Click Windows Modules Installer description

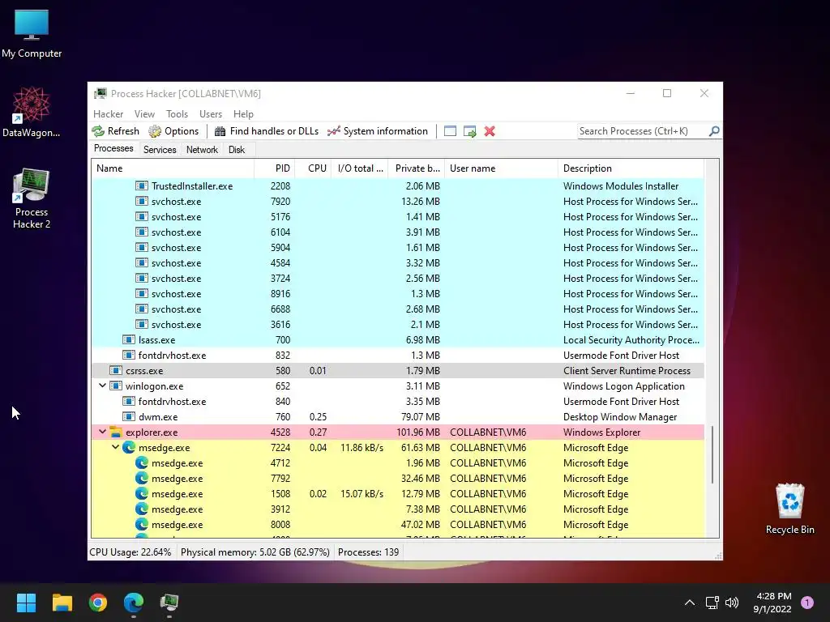coord(620,185)
